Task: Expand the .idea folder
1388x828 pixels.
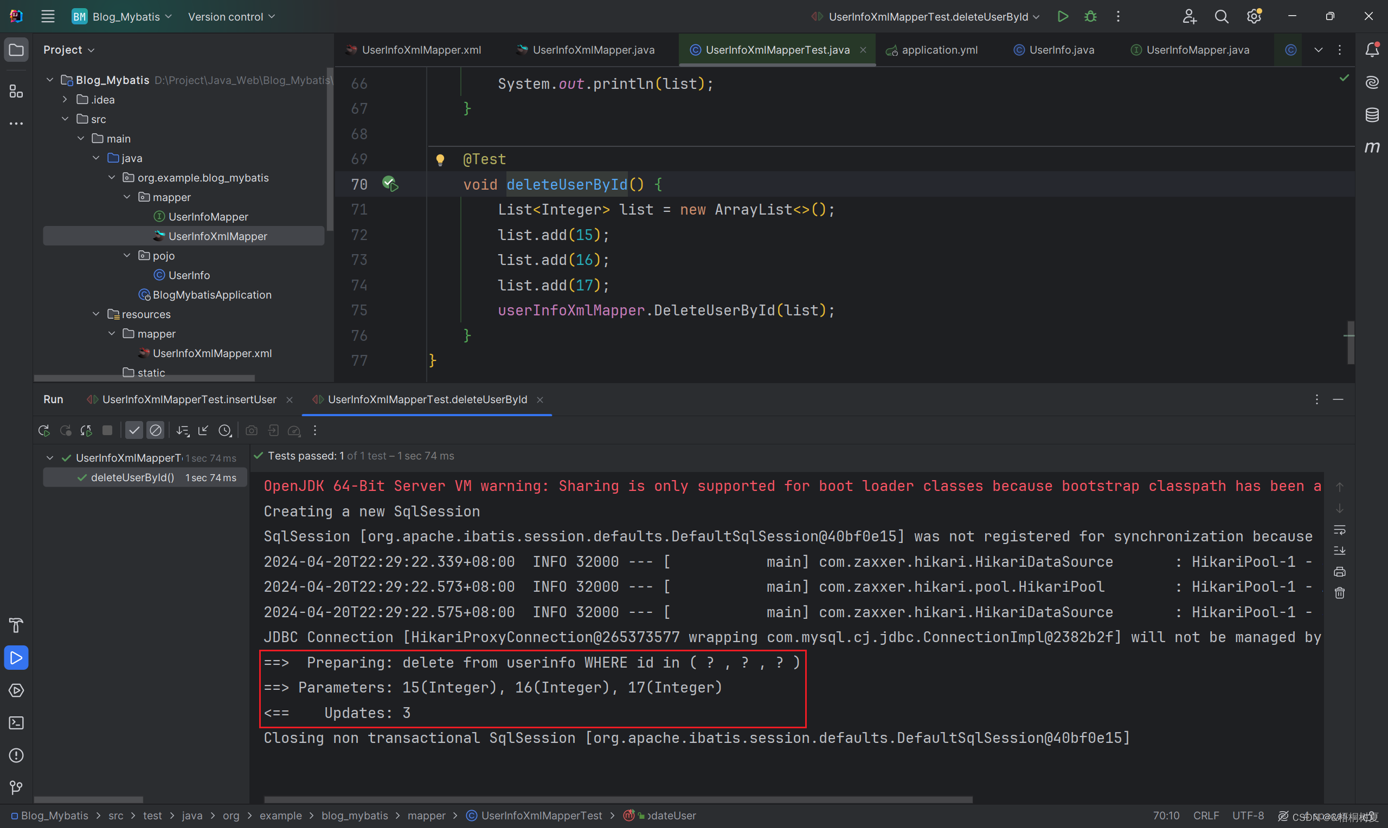Action: pos(65,100)
